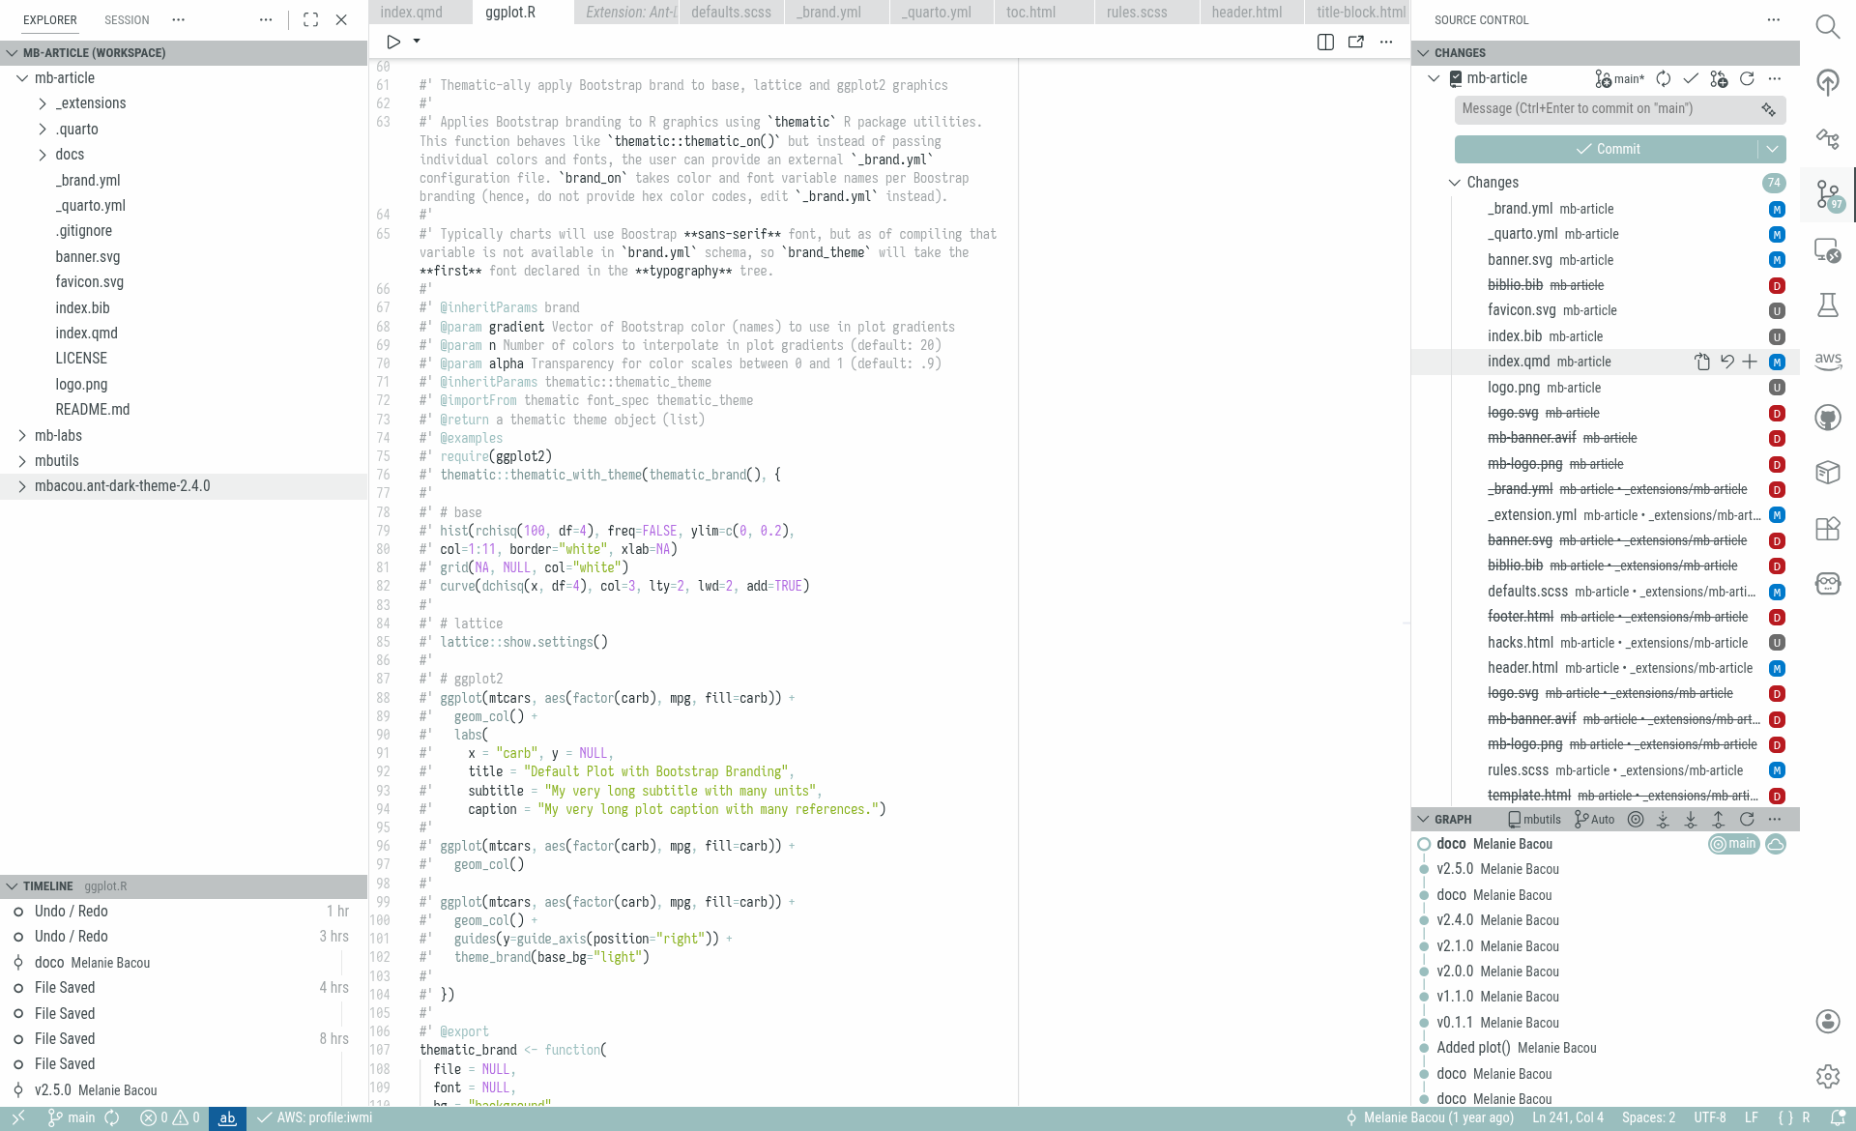Expand the docs folder

pos(43,155)
